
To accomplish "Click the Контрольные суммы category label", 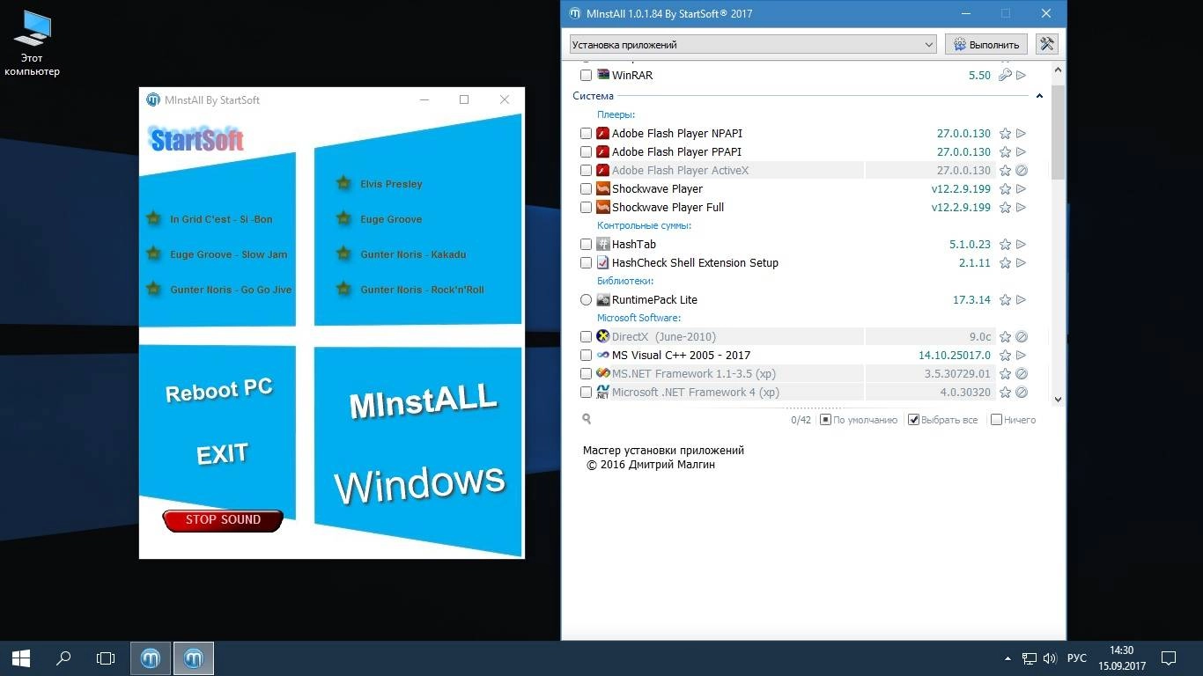I will pos(644,226).
